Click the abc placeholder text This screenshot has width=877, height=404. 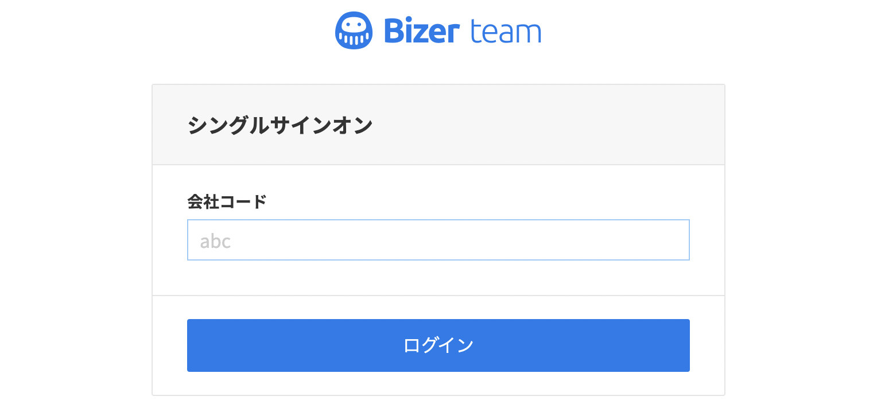click(x=215, y=240)
